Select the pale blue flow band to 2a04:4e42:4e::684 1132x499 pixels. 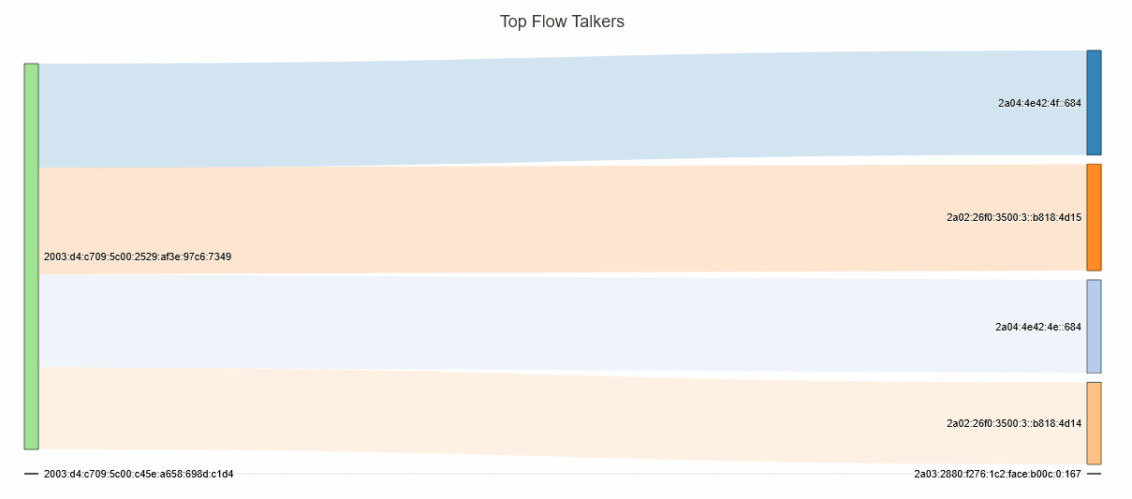(562, 323)
